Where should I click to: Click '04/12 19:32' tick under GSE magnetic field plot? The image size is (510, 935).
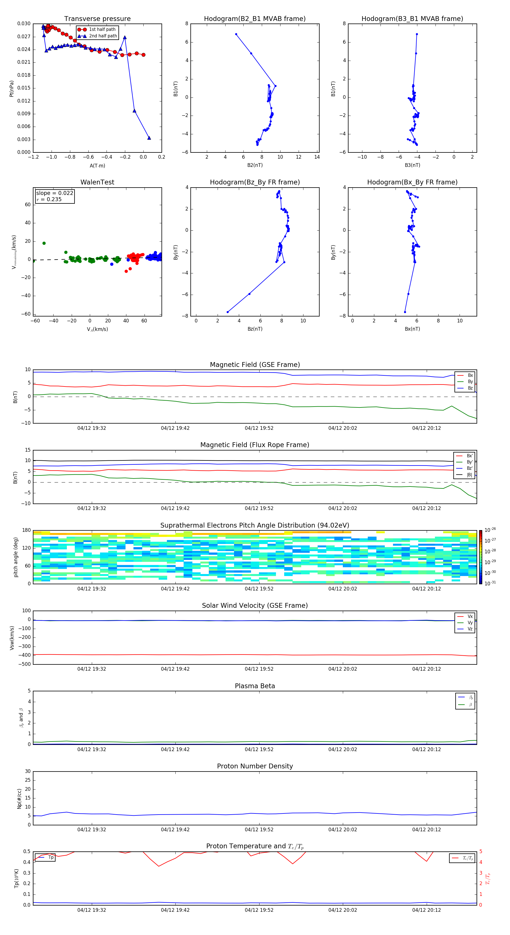[x=92, y=428]
